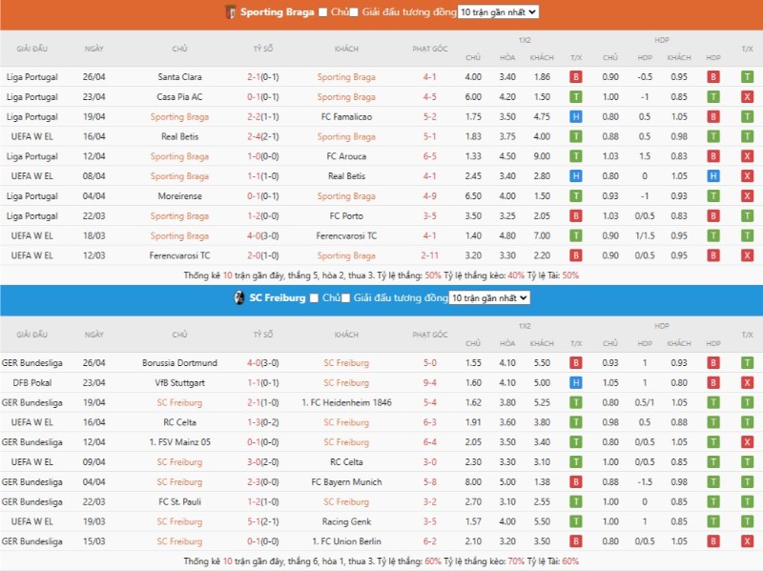Click the CHỦ team column header in Freiburg table

point(179,335)
